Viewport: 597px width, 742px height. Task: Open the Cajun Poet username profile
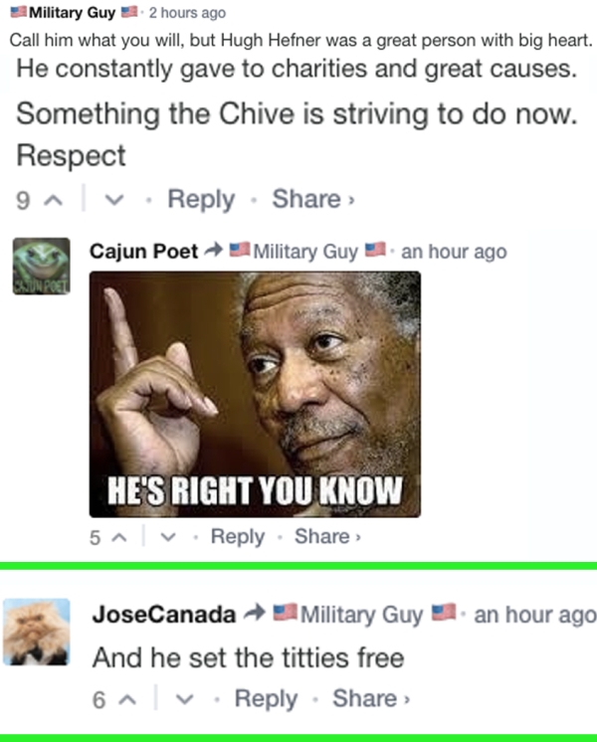click(144, 251)
